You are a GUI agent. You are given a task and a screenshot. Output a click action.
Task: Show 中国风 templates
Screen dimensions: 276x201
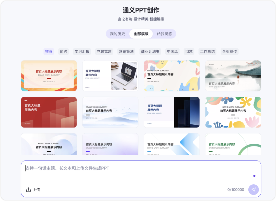(x=172, y=51)
